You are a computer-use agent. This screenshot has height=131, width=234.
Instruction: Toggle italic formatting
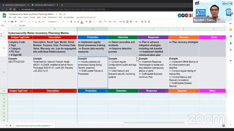tap(75, 22)
